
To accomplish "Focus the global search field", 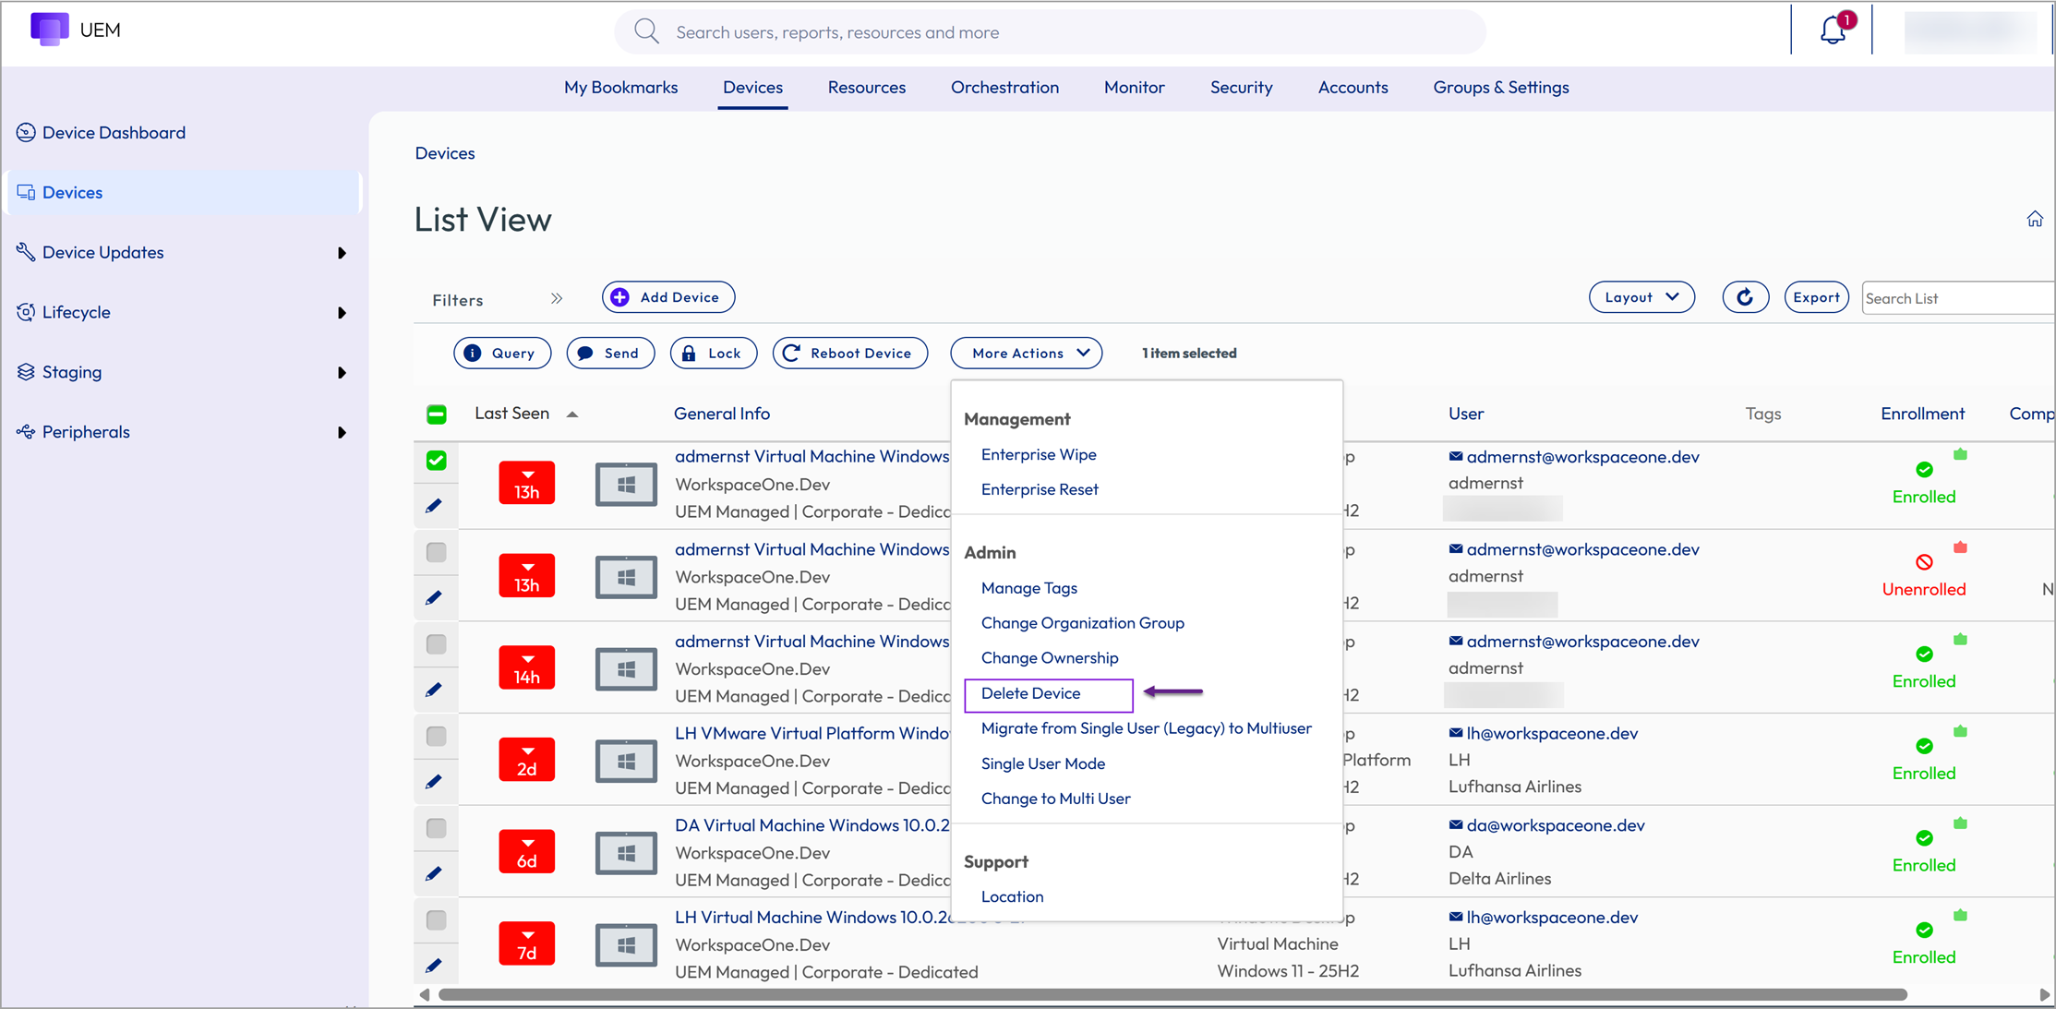I will (x=1050, y=32).
